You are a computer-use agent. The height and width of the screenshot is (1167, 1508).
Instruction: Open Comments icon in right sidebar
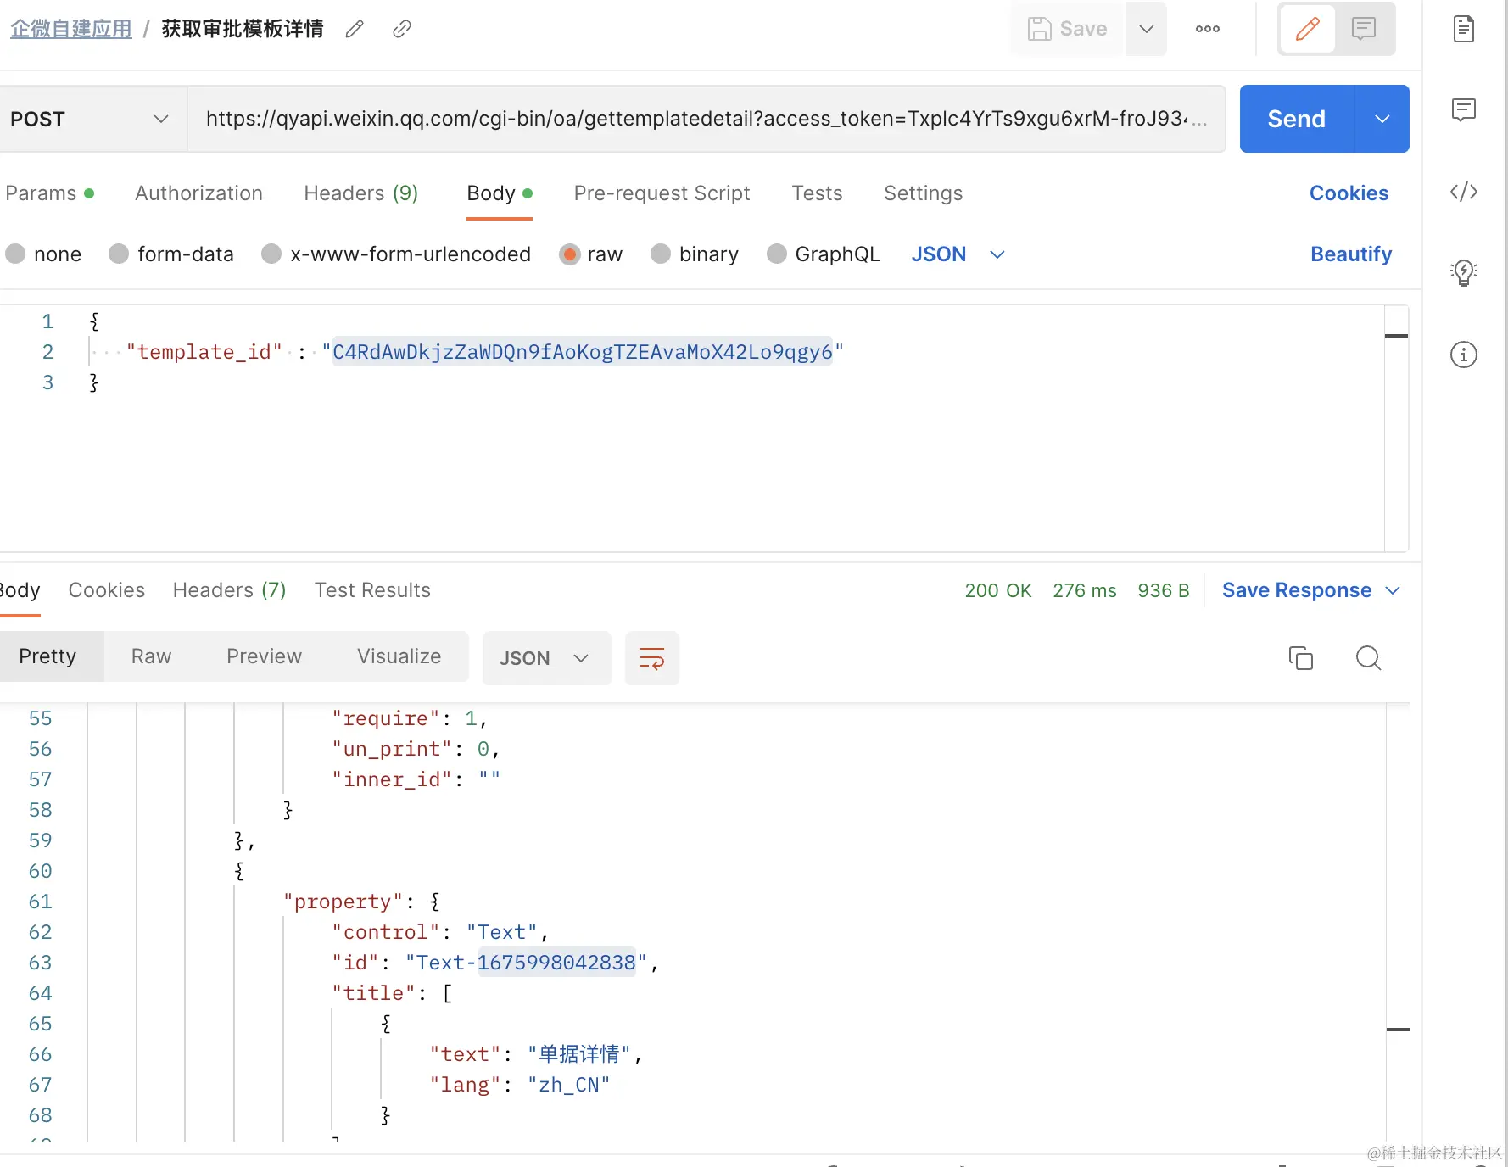(x=1464, y=109)
